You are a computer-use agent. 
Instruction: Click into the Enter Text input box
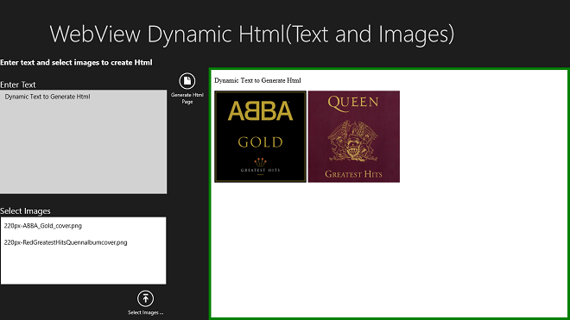tap(83, 141)
